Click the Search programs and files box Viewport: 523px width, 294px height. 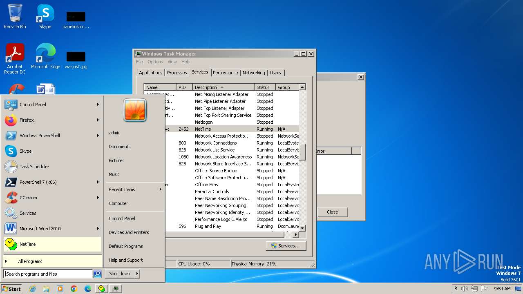point(48,274)
